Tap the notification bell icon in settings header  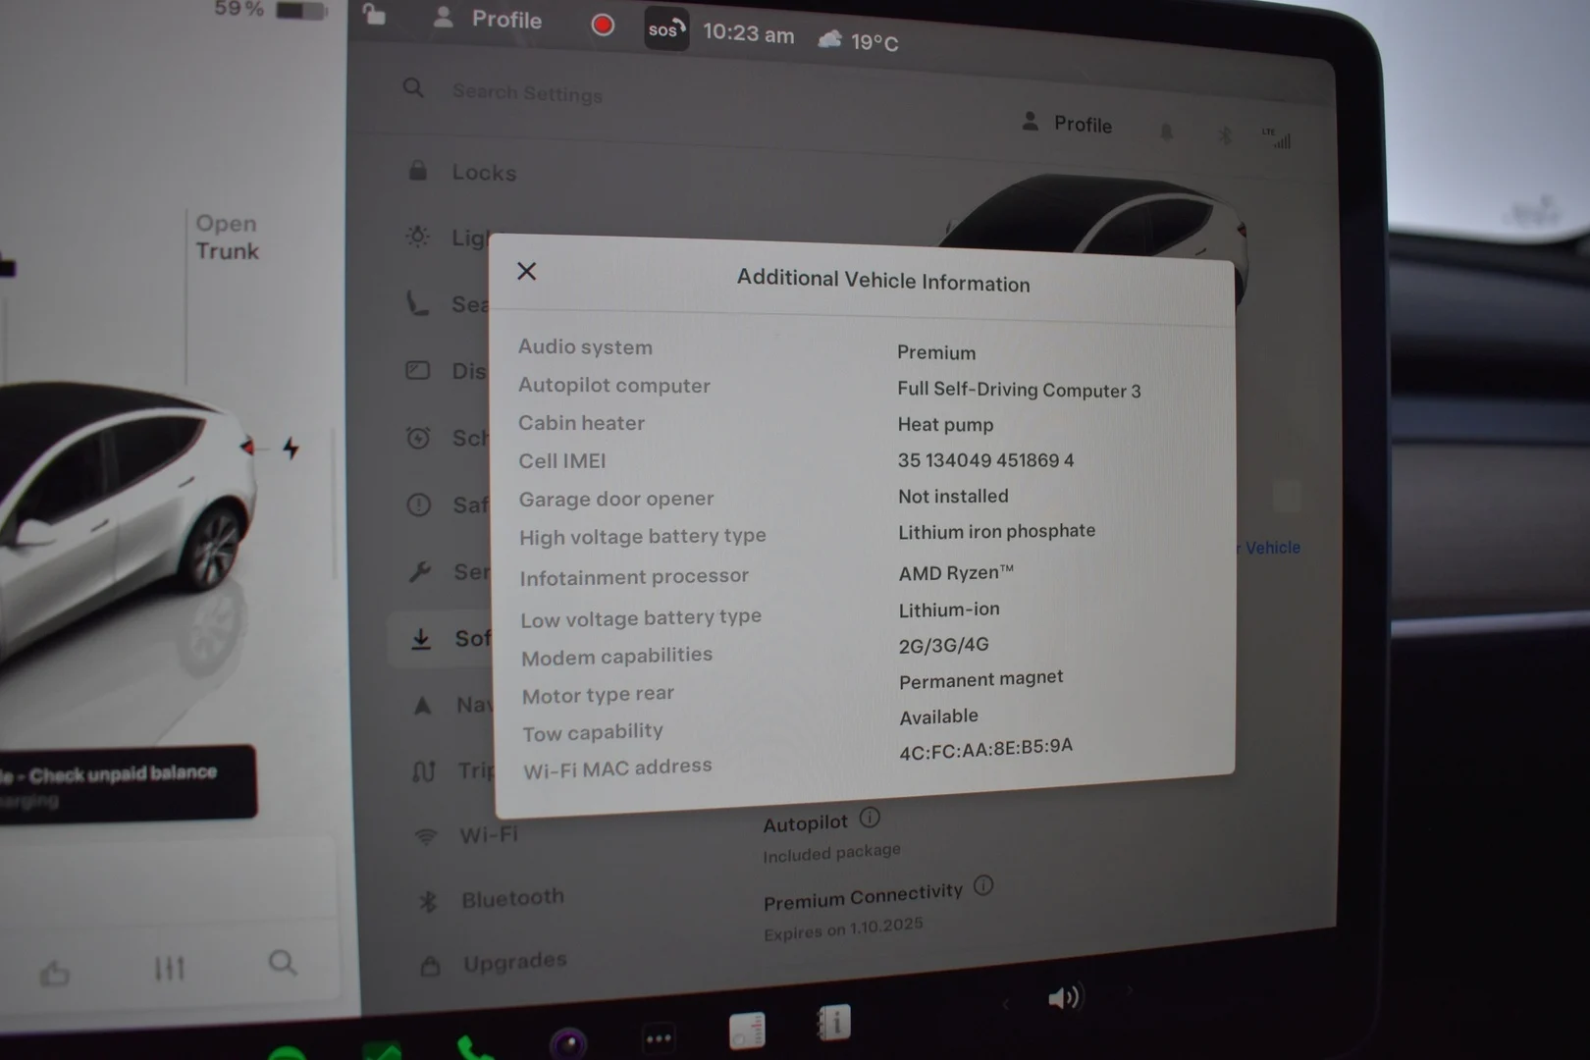point(1166,132)
